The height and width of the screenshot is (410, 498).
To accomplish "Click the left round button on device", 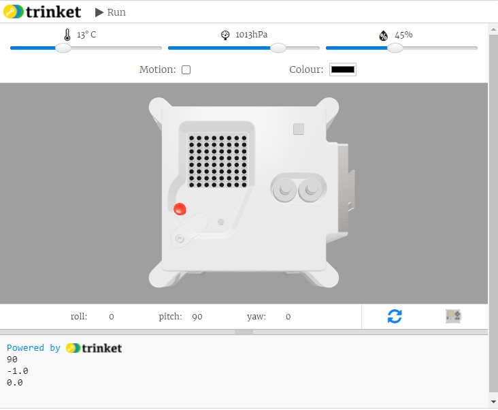I will coord(284,190).
